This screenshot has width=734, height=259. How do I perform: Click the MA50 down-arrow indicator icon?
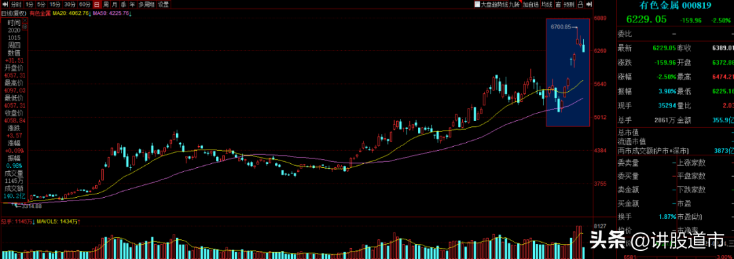130,14
